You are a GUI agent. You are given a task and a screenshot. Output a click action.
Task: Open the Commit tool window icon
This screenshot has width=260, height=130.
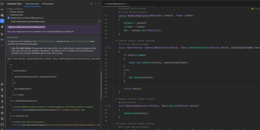pos(2,9)
